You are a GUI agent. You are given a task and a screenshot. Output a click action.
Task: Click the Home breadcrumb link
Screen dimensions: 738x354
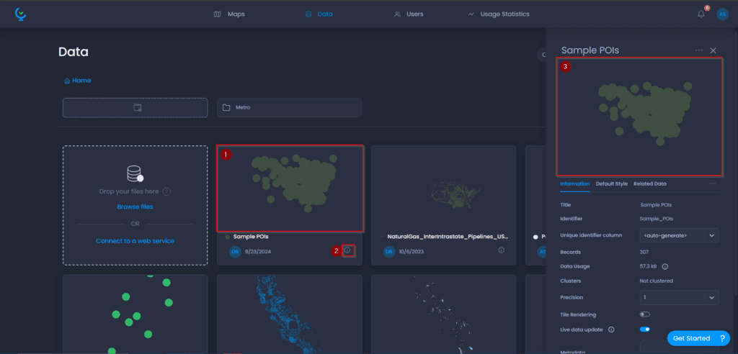pyautogui.click(x=81, y=81)
